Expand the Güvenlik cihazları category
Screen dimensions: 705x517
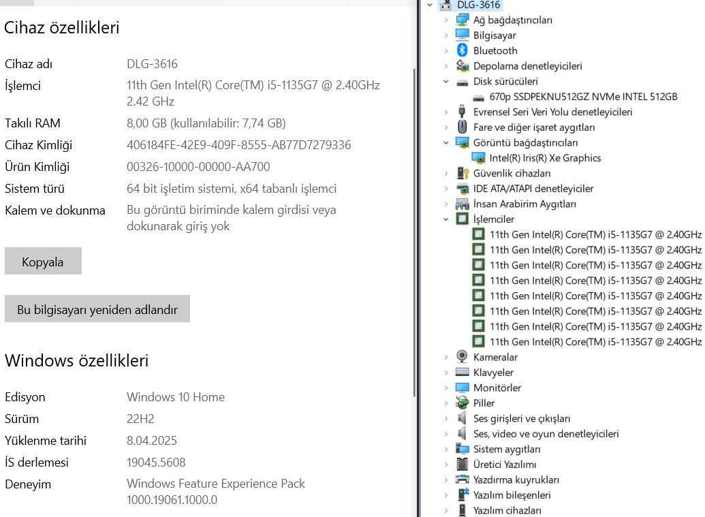pyautogui.click(x=446, y=173)
